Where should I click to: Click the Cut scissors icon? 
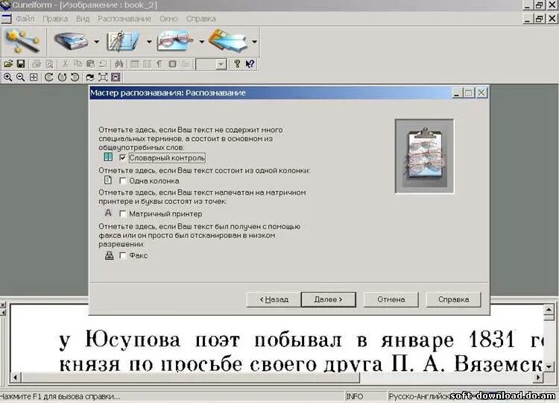pos(65,64)
